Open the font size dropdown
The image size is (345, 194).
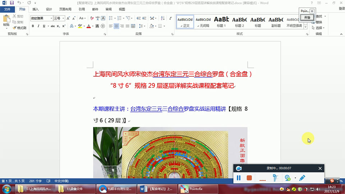coord(63,18)
